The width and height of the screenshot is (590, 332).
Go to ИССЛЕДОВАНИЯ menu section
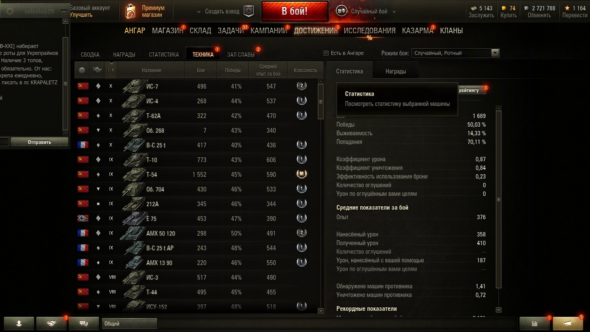[x=370, y=31]
